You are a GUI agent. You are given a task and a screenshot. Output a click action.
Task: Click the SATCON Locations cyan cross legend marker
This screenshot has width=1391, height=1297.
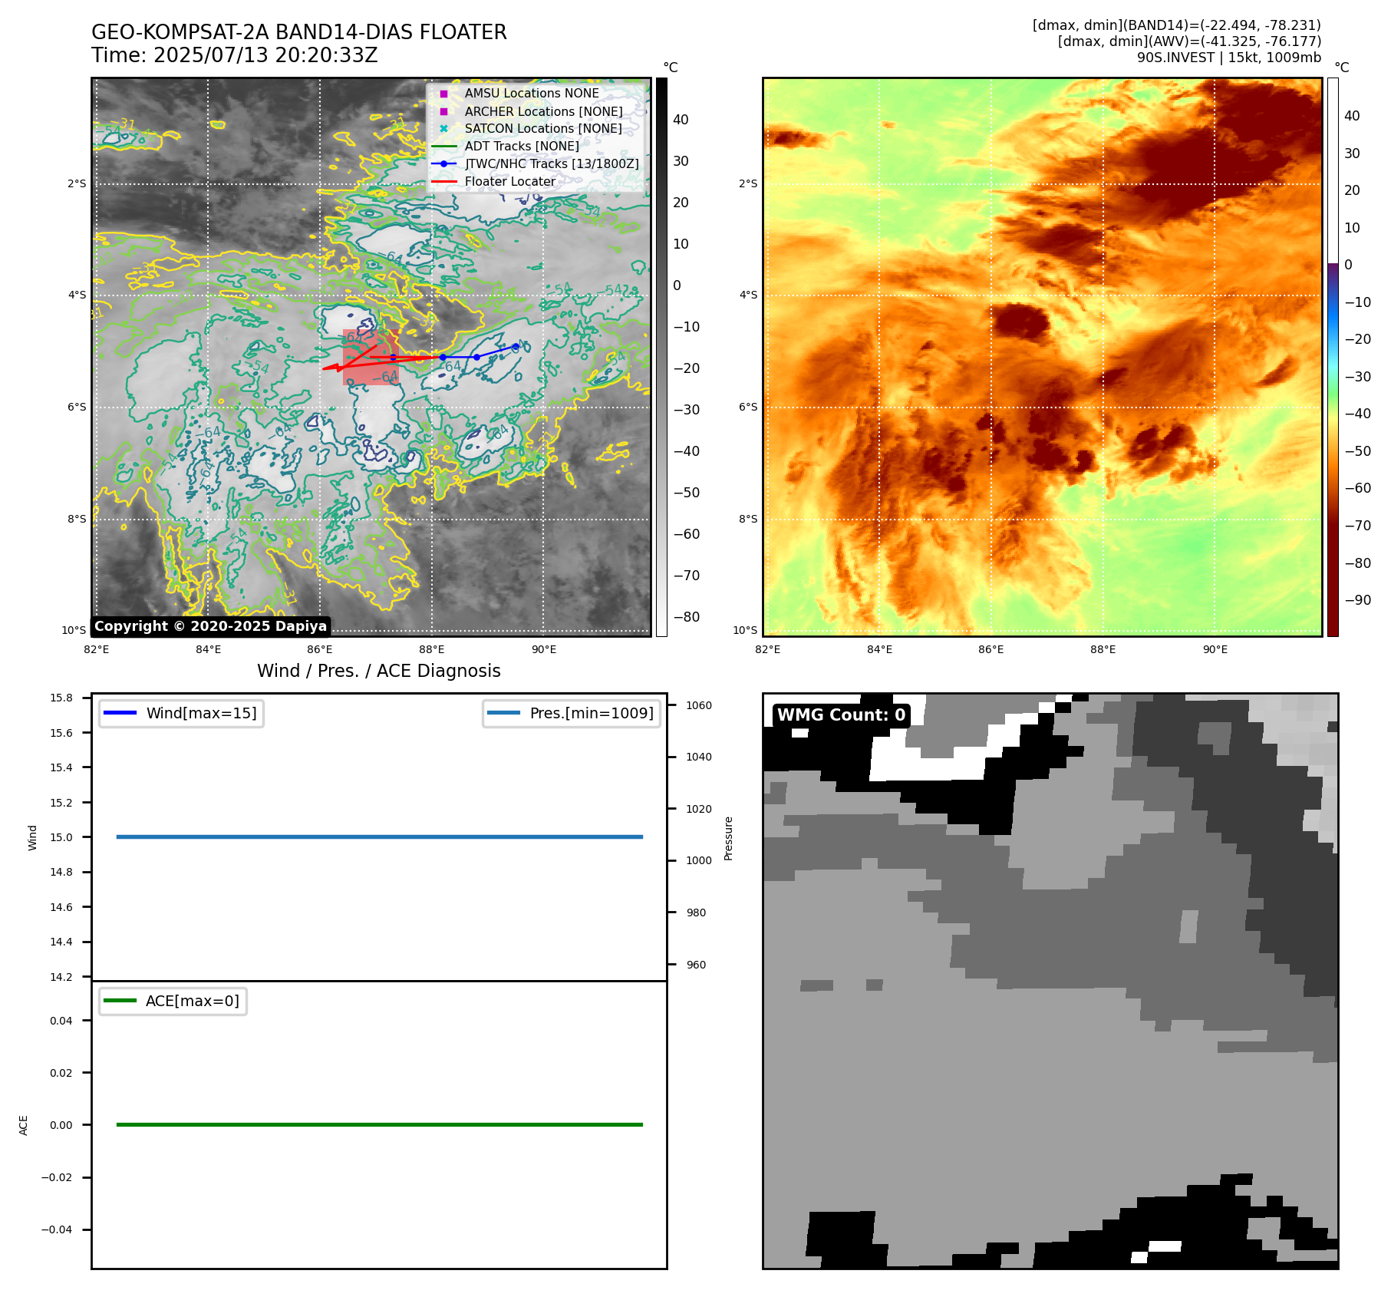[x=443, y=129]
